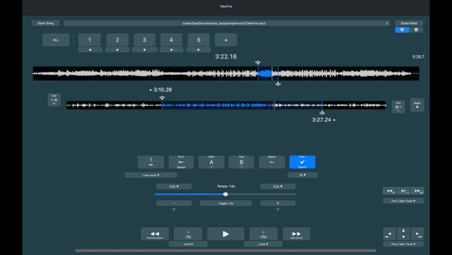Open the 2.0x tempo dropdown
The image size is (452, 255).
[277, 186]
